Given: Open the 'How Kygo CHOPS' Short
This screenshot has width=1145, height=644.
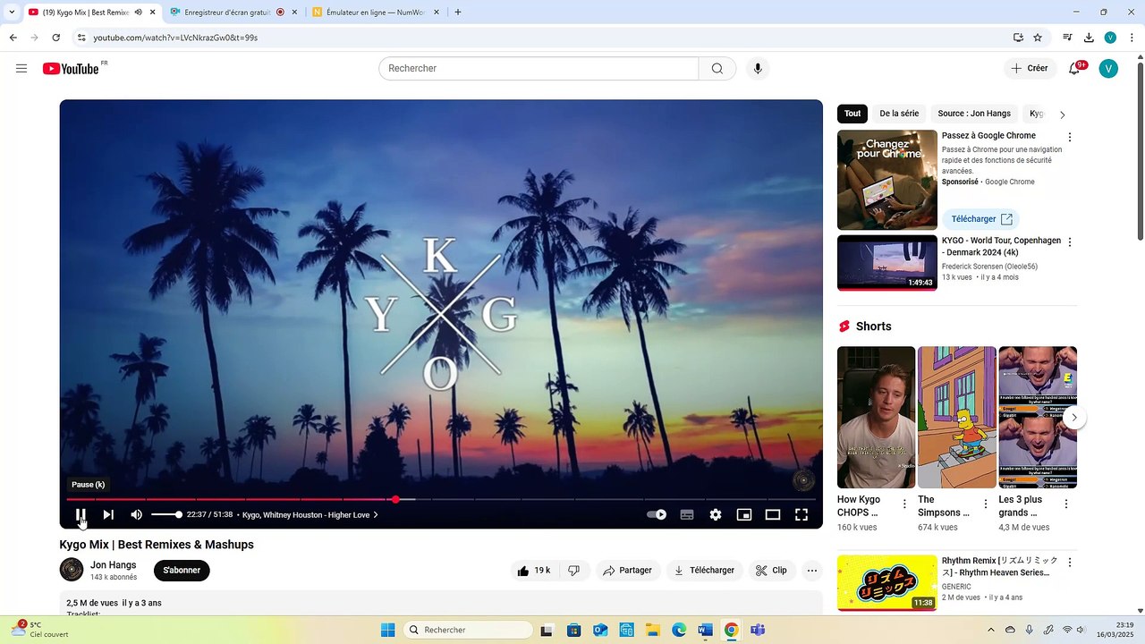Looking at the screenshot, I should coord(876,417).
